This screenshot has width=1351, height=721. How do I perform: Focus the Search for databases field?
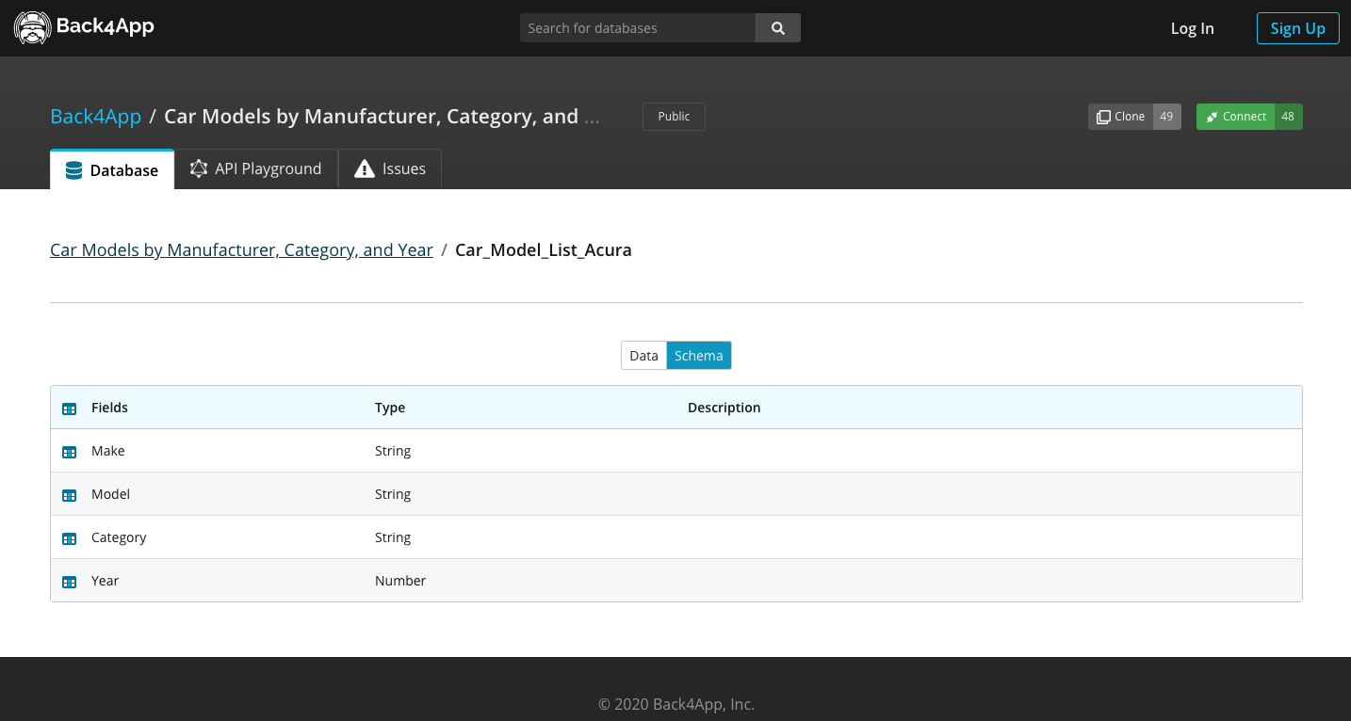[x=638, y=28]
